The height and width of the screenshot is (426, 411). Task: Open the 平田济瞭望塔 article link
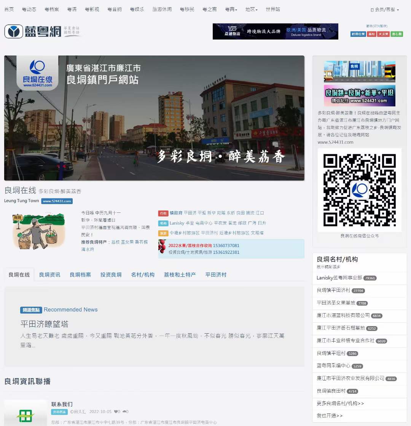(x=45, y=324)
